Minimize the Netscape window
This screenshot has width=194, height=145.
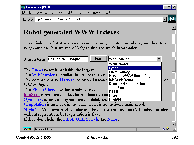[x=165, y=7]
